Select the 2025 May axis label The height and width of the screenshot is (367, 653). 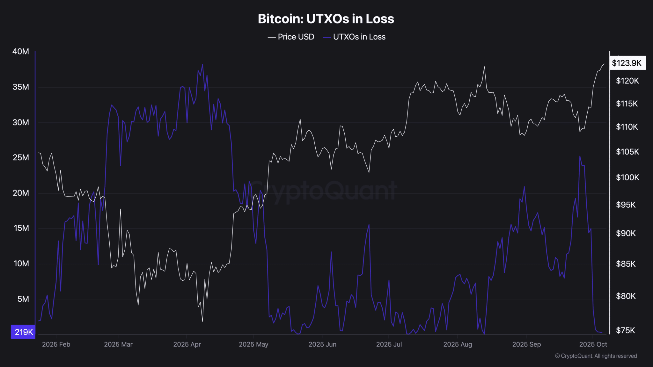click(x=253, y=344)
